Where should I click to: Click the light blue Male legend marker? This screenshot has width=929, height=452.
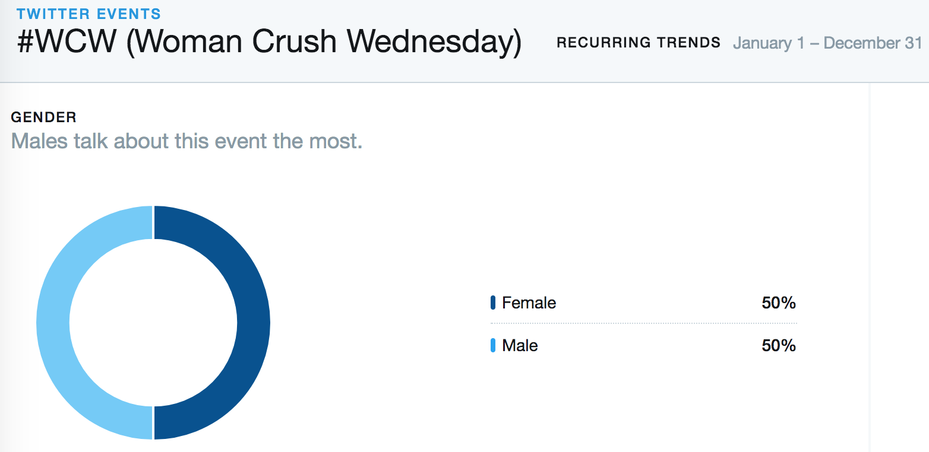point(493,345)
